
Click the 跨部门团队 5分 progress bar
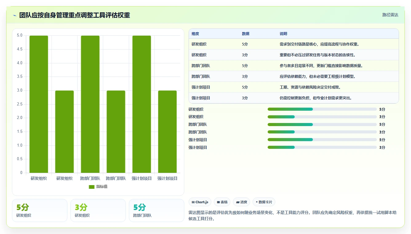[322, 125]
